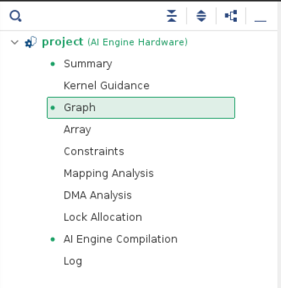Select the project (AI Engine Hardware) node
Viewport: 281px width, 288px height.
click(115, 42)
